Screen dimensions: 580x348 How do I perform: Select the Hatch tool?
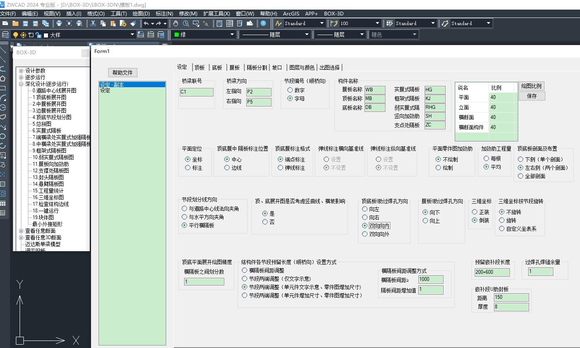pos(3,184)
